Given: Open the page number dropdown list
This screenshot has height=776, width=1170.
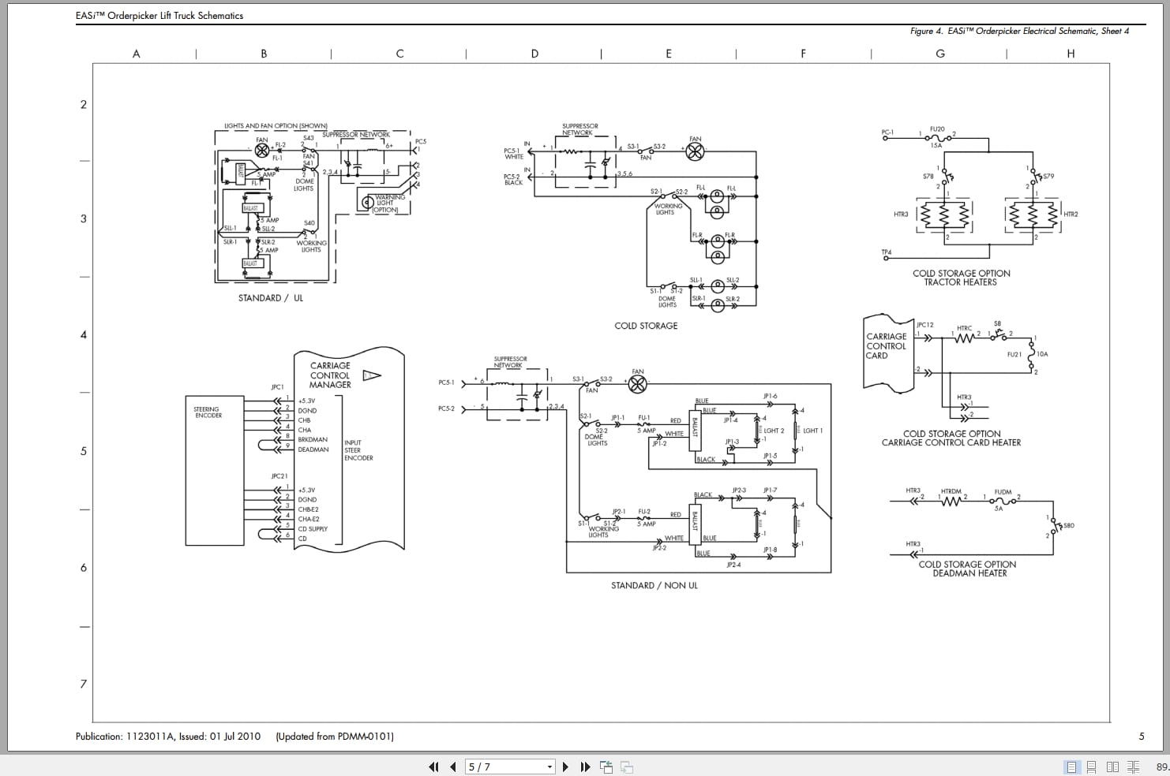Looking at the screenshot, I should pyautogui.click(x=548, y=766).
